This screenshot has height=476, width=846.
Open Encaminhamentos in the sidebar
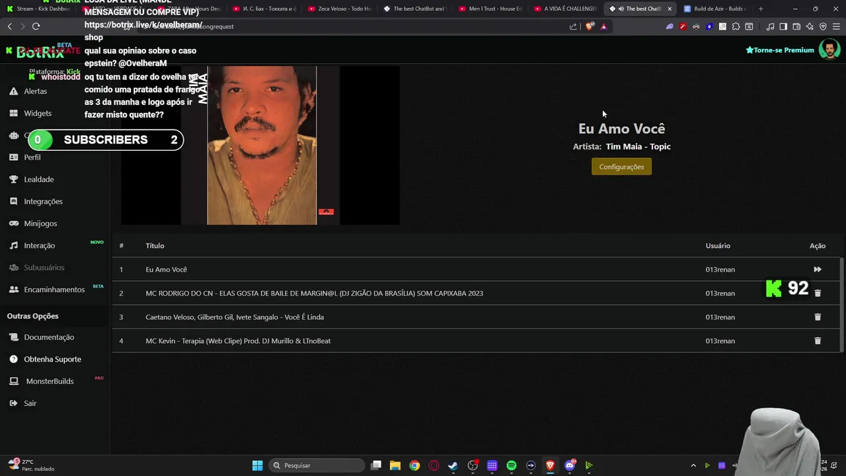point(54,290)
